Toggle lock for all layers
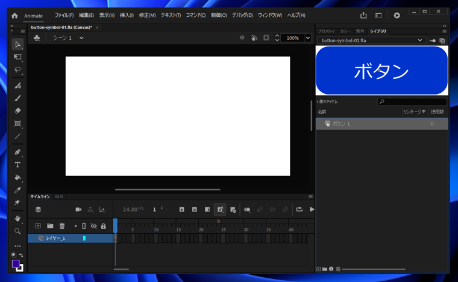This screenshot has width=458, height=282. (104, 226)
